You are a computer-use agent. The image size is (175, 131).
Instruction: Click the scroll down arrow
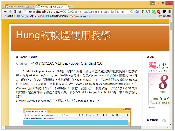(x=171, y=125)
